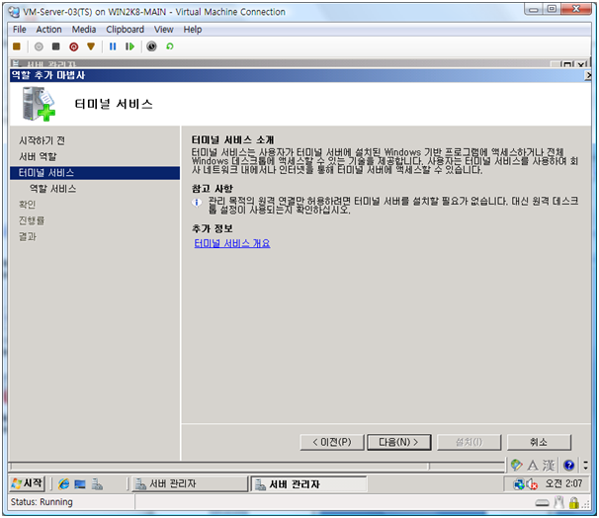Open the 시작 Start button
599x518 pixels.
pos(27,483)
